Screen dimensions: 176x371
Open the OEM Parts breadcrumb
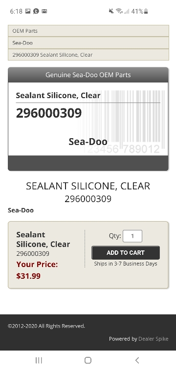click(x=88, y=31)
